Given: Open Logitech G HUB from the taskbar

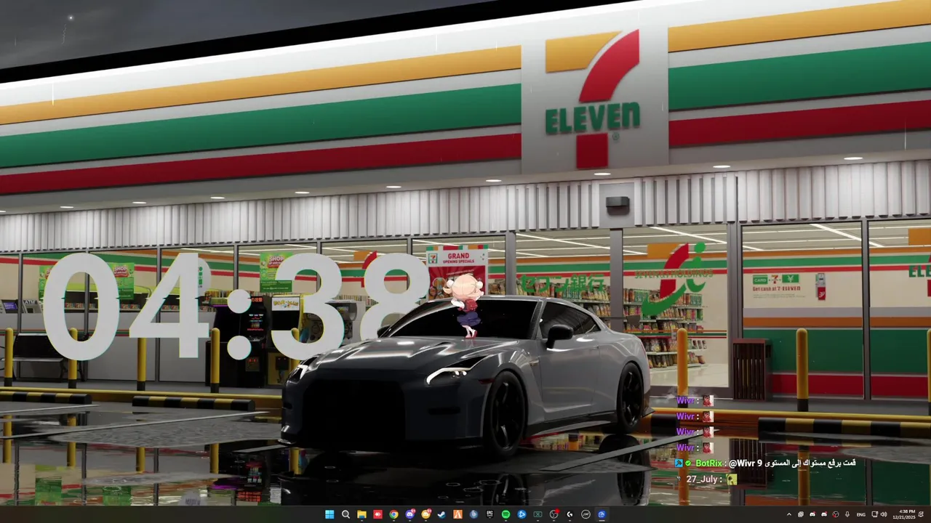Looking at the screenshot, I should 570,514.
